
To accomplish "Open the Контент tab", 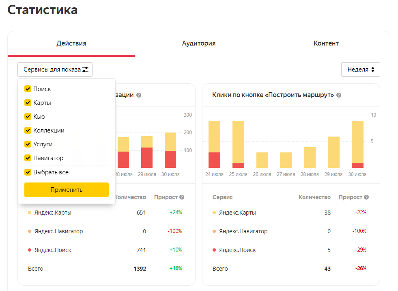I will click(326, 43).
